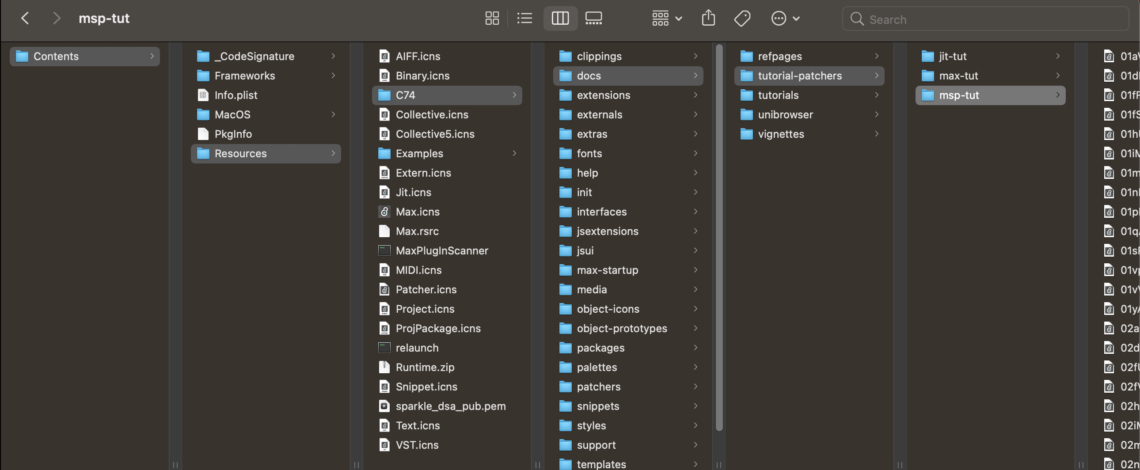1140x470 pixels.
Task: Open the max-startup folder
Action: [628, 270]
